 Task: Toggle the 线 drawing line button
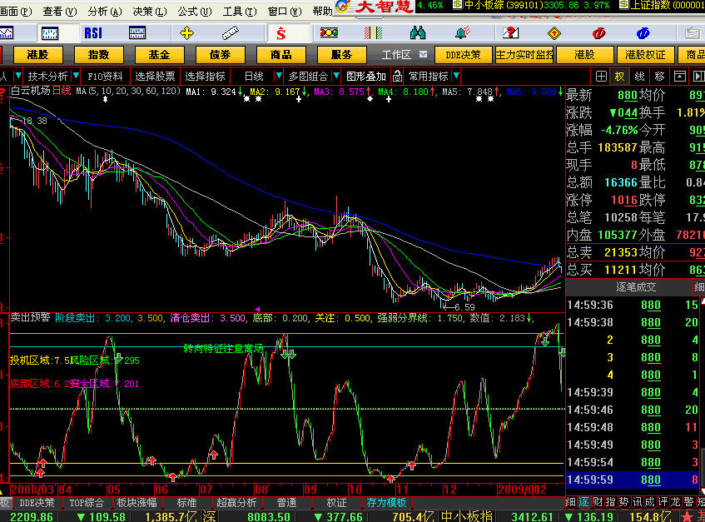(x=639, y=76)
